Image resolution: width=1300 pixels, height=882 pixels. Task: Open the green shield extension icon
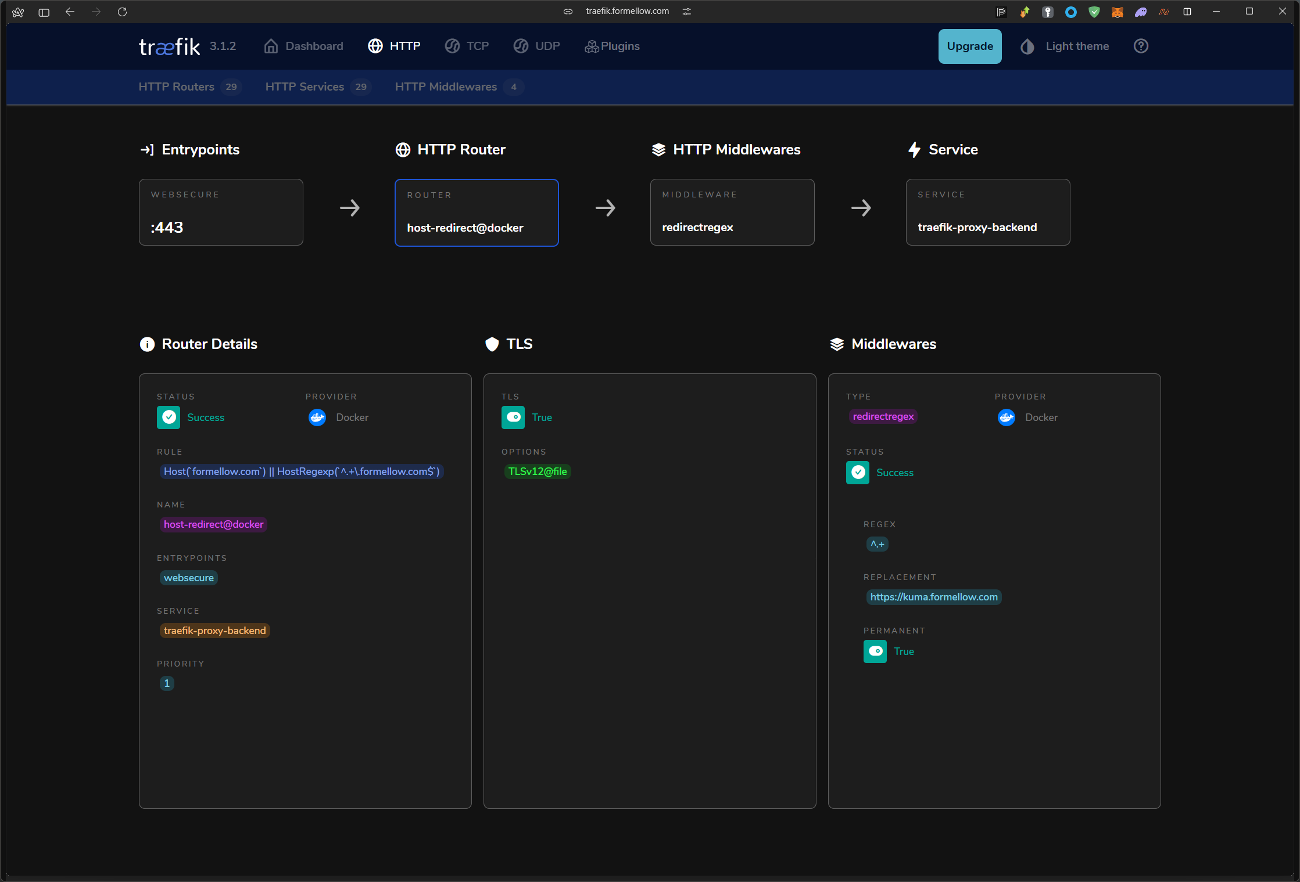point(1094,12)
